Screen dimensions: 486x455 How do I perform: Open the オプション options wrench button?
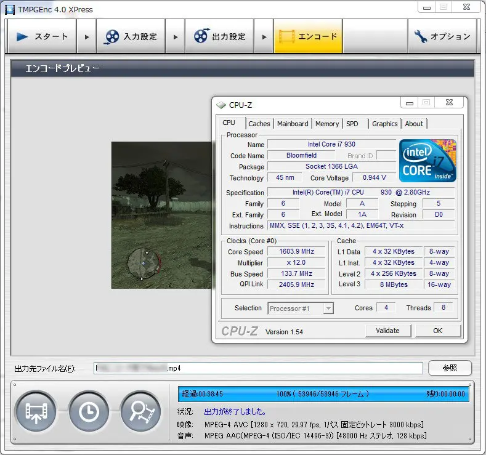442,36
